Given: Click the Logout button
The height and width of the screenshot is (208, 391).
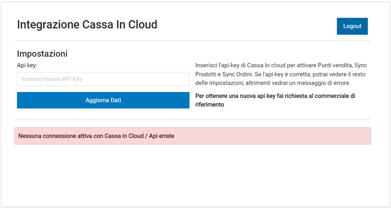Looking at the screenshot, I should (352, 26).
